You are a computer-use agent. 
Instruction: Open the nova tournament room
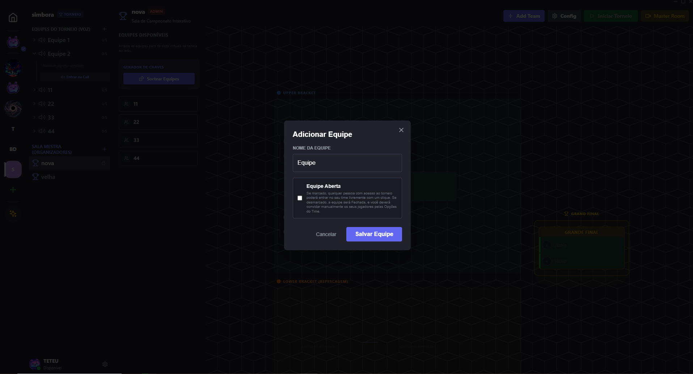pyautogui.click(x=69, y=163)
